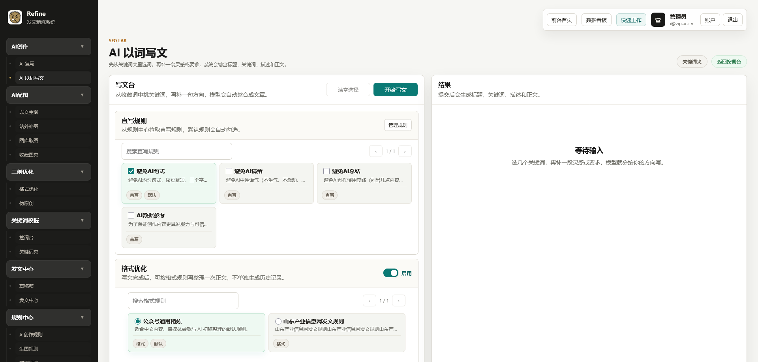Viewport: 758px width, 362px height.
Task: Go to 前台首页 in top bar
Action: tap(561, 20)
